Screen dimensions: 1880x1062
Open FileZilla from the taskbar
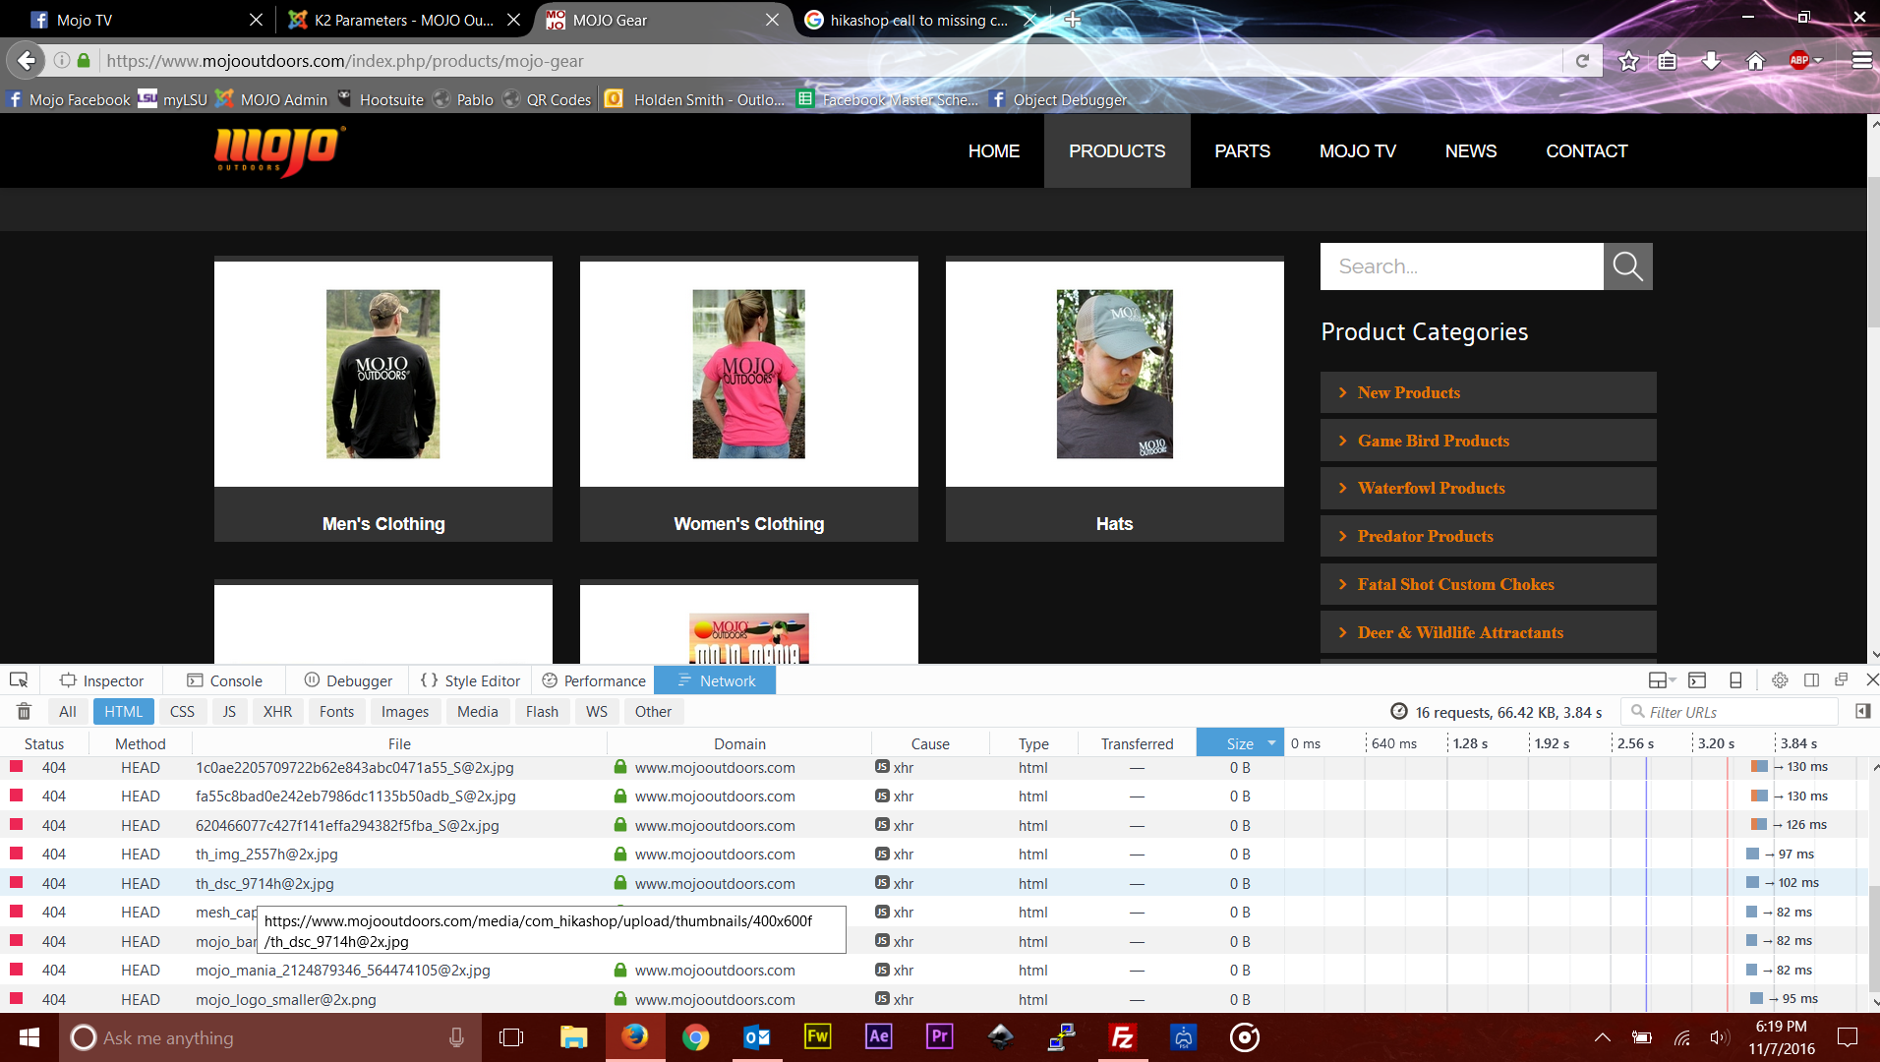1122,1037
